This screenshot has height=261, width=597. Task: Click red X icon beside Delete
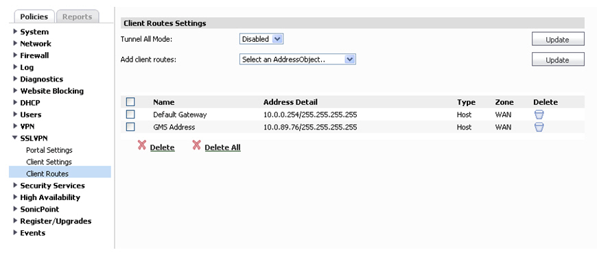click(141, 145)
